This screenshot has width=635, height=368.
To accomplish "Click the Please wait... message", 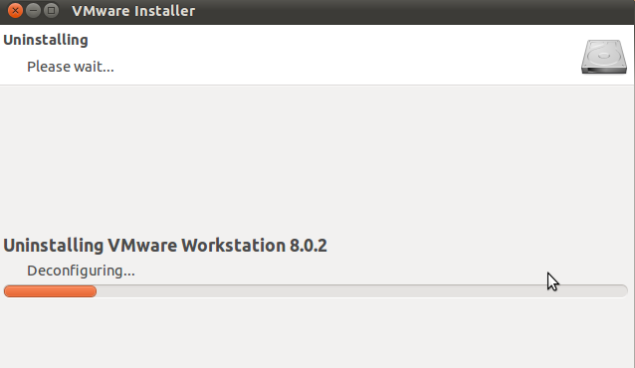I will 71,67.
